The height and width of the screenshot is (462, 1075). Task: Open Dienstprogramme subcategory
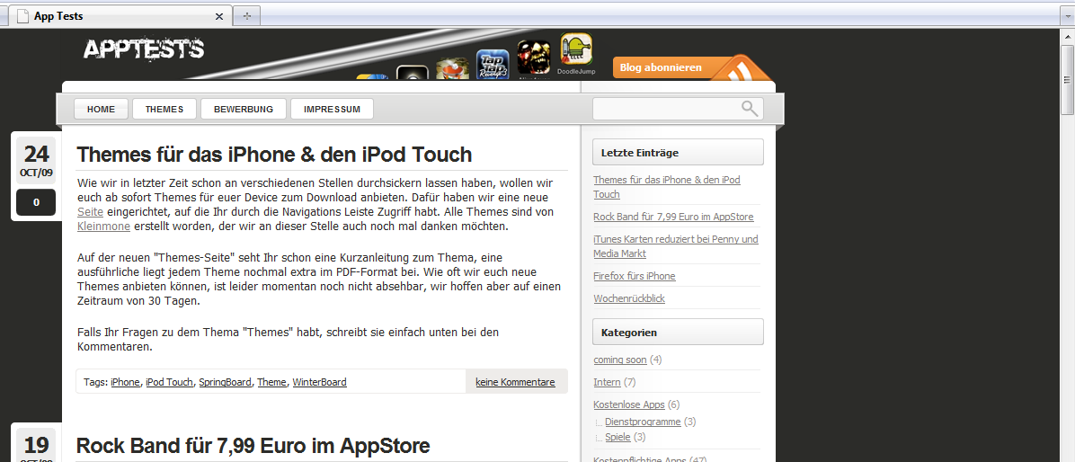(x=643, y=422)
